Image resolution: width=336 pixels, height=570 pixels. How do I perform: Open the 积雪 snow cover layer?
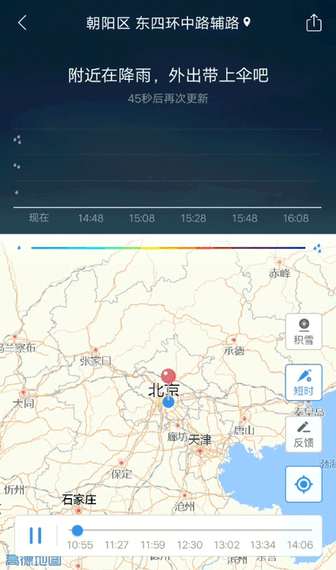pyautogui.click(x=304, y=332)
